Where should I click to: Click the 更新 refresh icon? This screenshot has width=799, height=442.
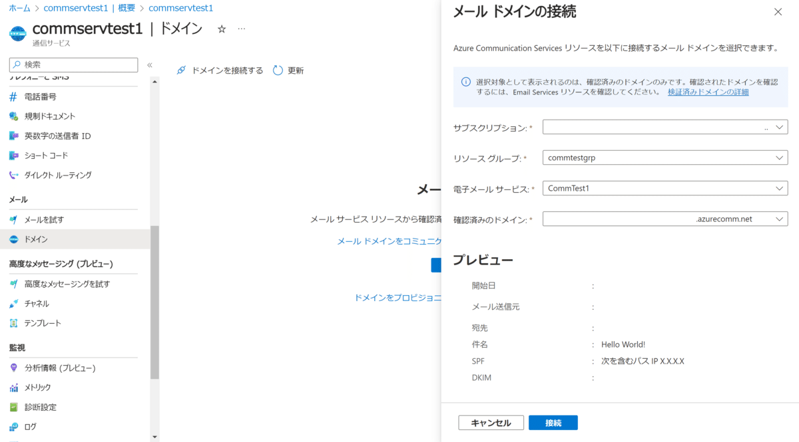[278, 70]
